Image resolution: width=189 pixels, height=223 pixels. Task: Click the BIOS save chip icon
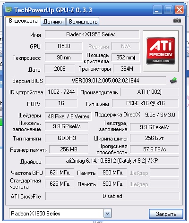(173, 81)
